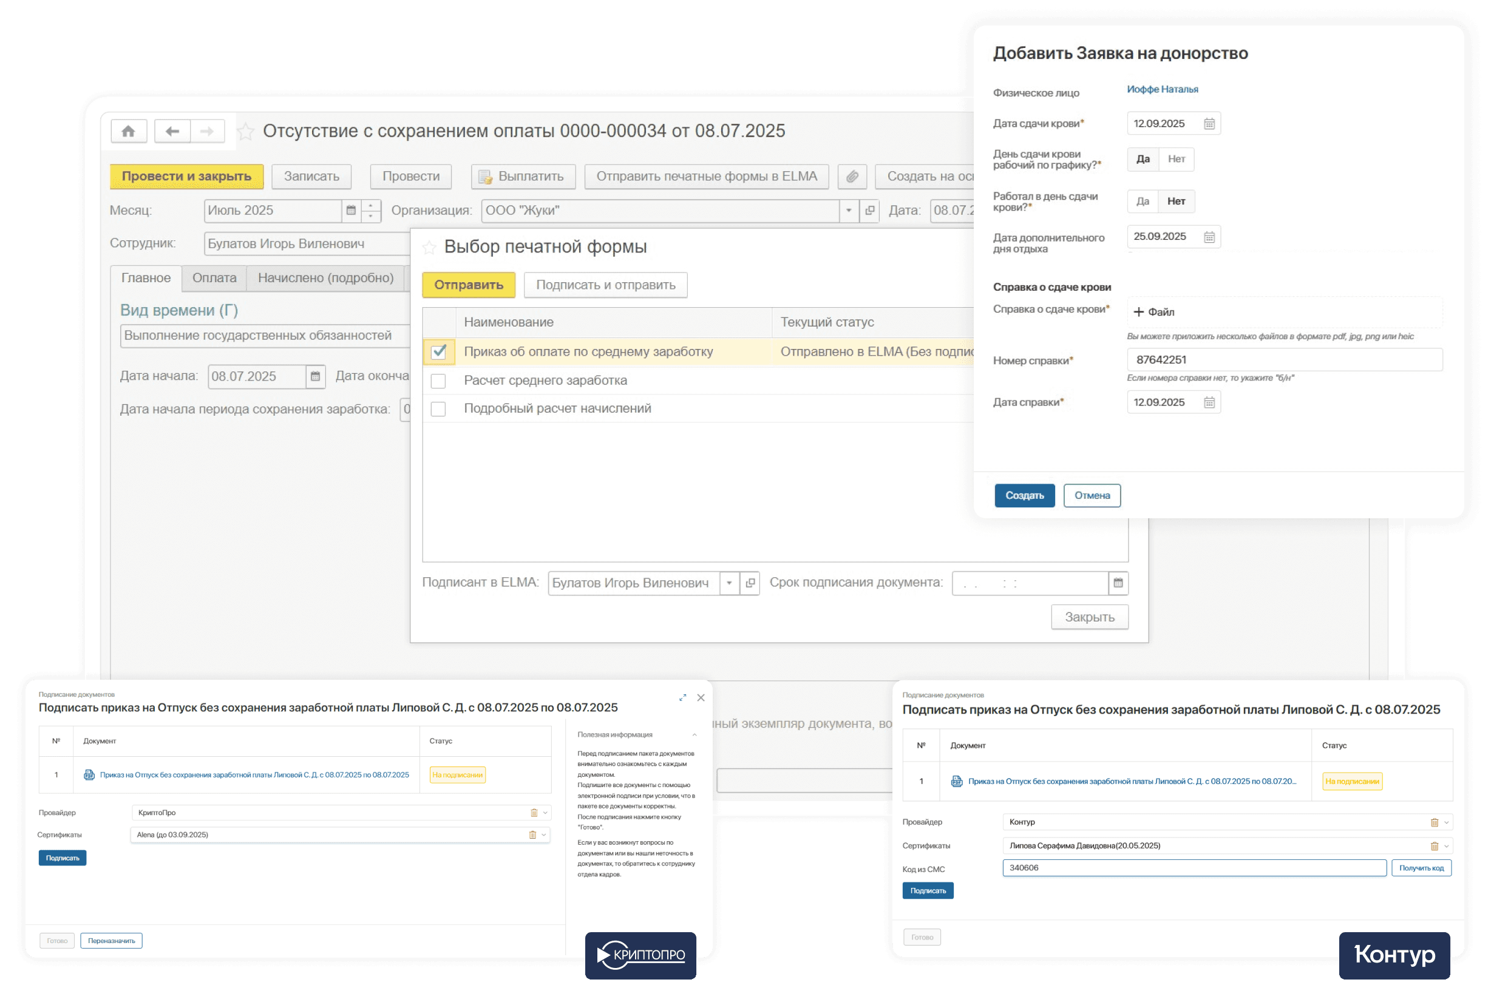This screenshot has width=1491, height=1005.
Task: Open calendar for signing deadline field
Action: [x=1118, y=583]
